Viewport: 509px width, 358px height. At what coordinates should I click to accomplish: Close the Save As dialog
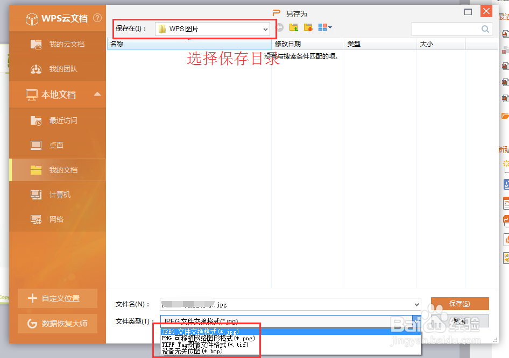click(486, 11)
